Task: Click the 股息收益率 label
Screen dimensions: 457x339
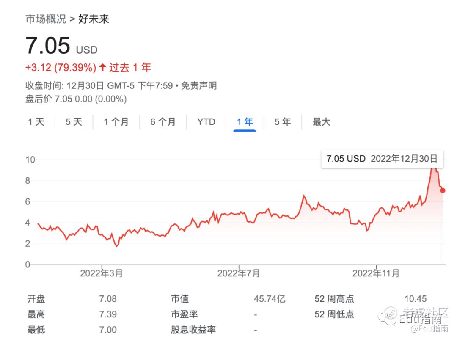Action: tap(193, 330)
